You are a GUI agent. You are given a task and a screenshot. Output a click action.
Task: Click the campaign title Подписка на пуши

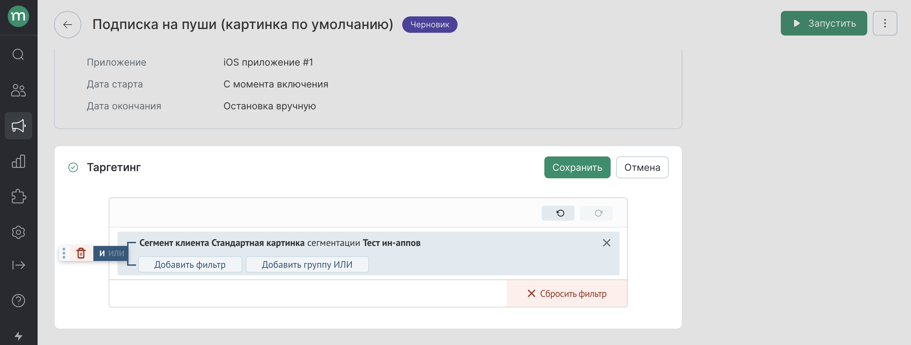coord(243,24)
